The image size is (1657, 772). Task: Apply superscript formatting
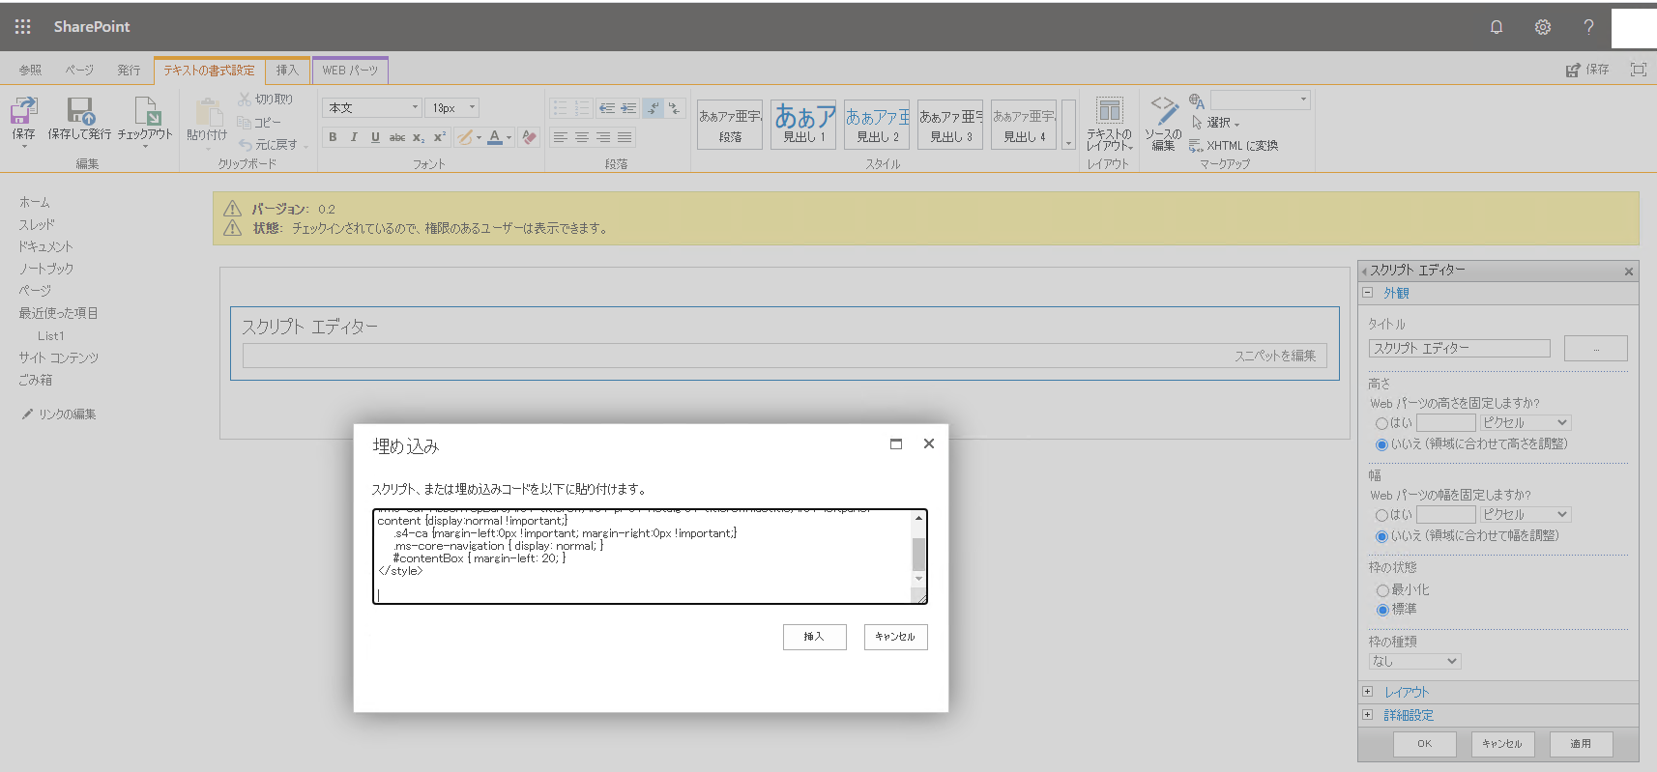pyautogui.click(x=439, y=137)
